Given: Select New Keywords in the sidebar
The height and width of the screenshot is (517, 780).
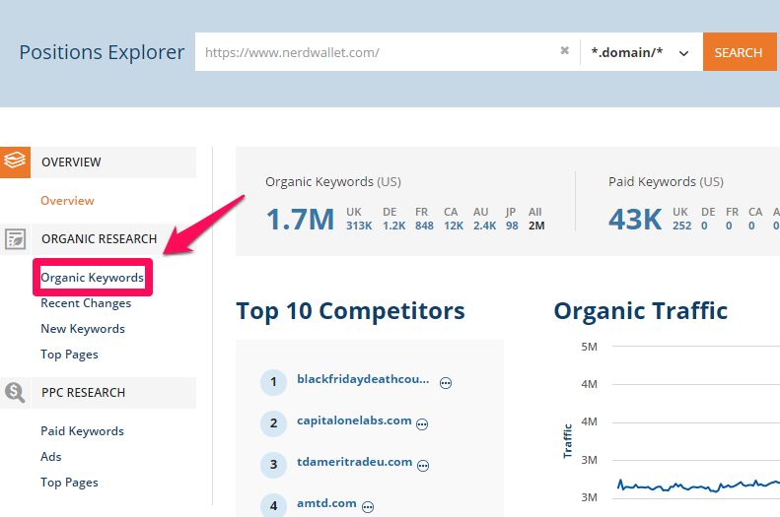Looking at the screenshot, I should tap(83, 329).
